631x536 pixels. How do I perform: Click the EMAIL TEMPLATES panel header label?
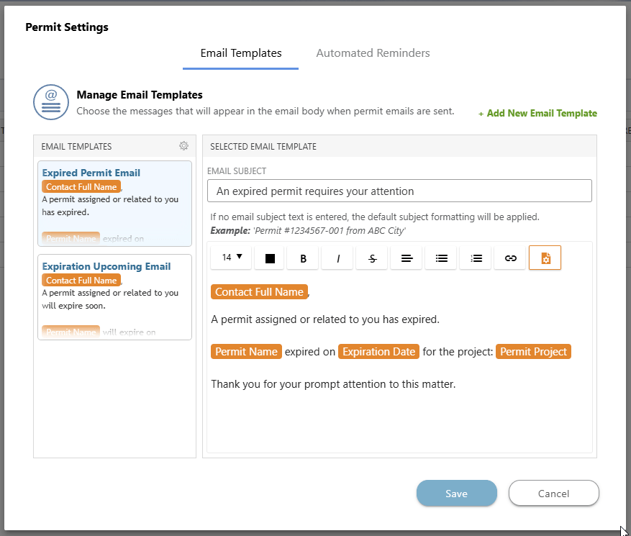(x=76, y=147)
